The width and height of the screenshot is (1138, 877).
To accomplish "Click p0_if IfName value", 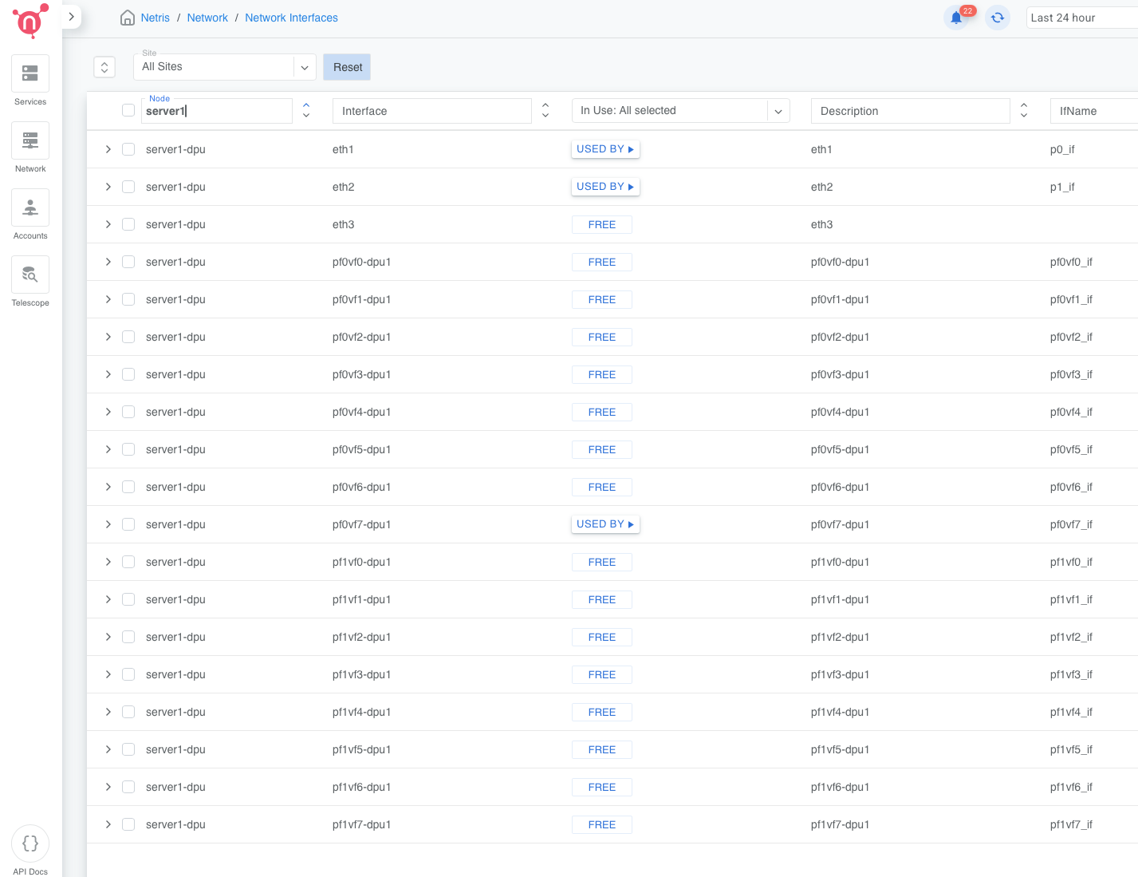I will pos(1062,149).
